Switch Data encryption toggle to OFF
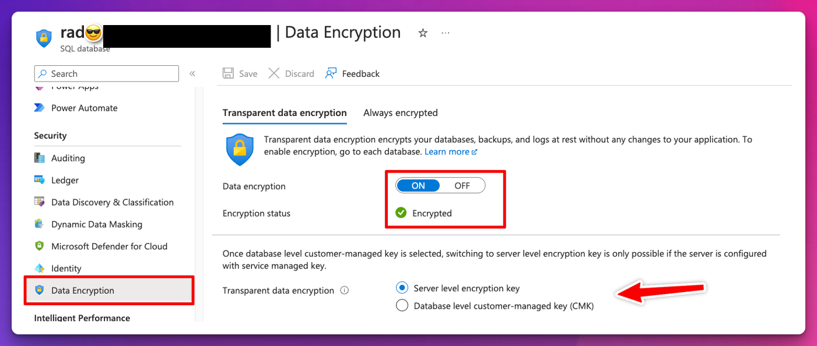Image resolution: width=817 pixels, height=346 pixels. click(462, 186)
